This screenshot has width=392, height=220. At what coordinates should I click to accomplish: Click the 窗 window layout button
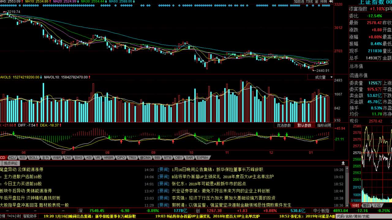(x=317, y=2)
